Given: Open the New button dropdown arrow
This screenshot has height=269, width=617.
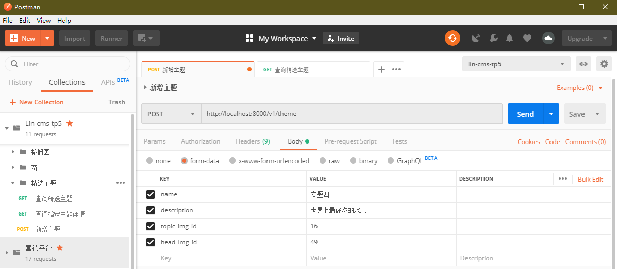Looking at the screenshot, I should point(47,38).
